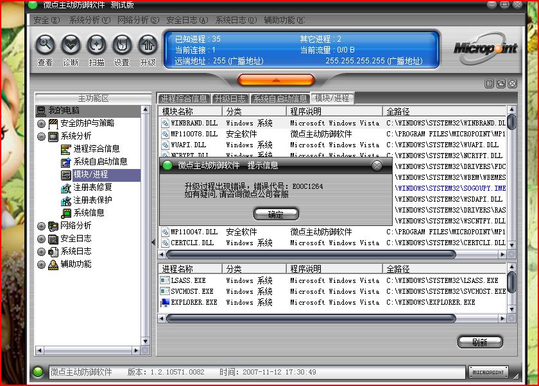
Task: Expand the 系统日志 tree node
Action: 41,252
